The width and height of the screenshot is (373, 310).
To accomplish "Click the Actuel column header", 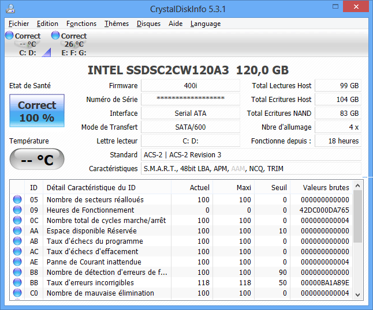I will (x=192, y=187).
